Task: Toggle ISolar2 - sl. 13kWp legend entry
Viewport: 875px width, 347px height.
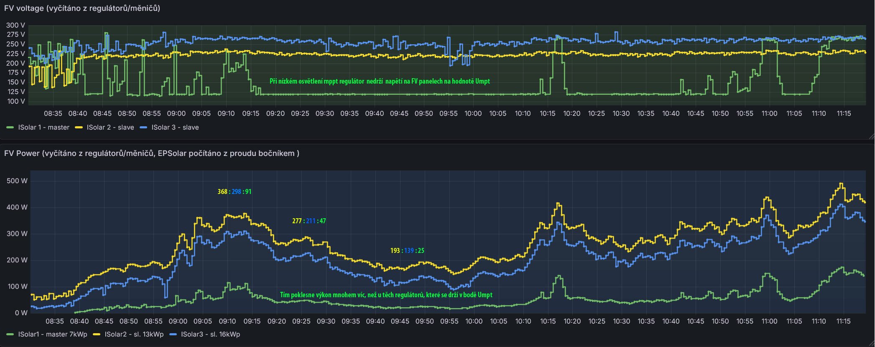Action: click(x=134, y=334)
